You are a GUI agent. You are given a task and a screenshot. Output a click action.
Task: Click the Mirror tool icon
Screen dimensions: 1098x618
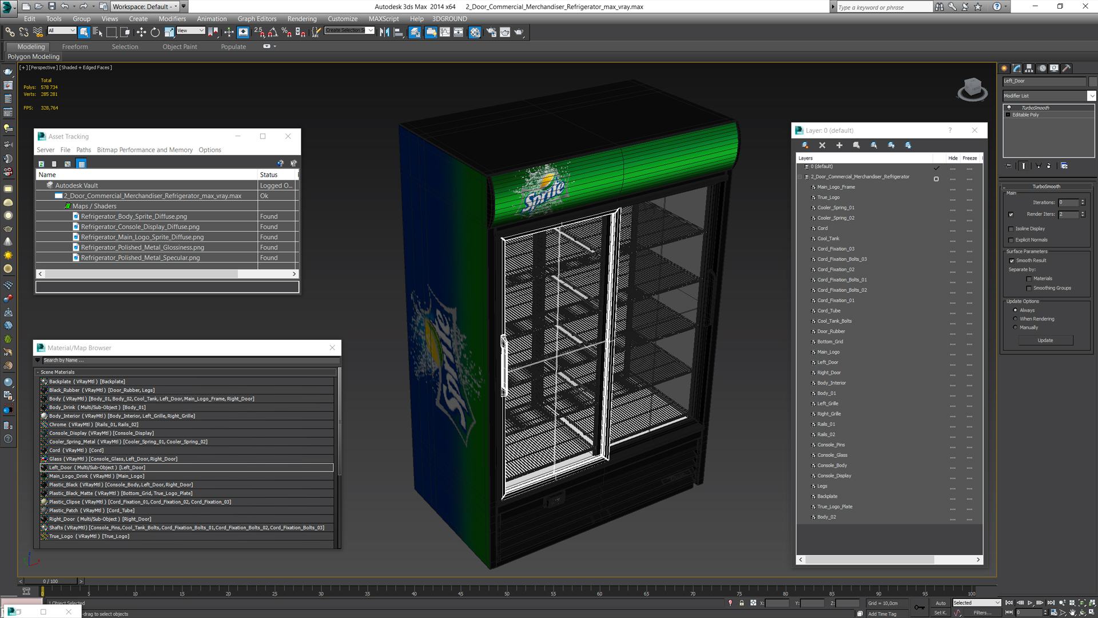coord(384,32)
